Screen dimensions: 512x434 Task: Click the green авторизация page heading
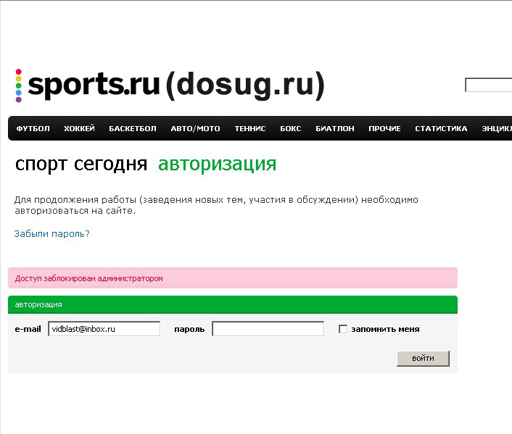tap(217, 164)
